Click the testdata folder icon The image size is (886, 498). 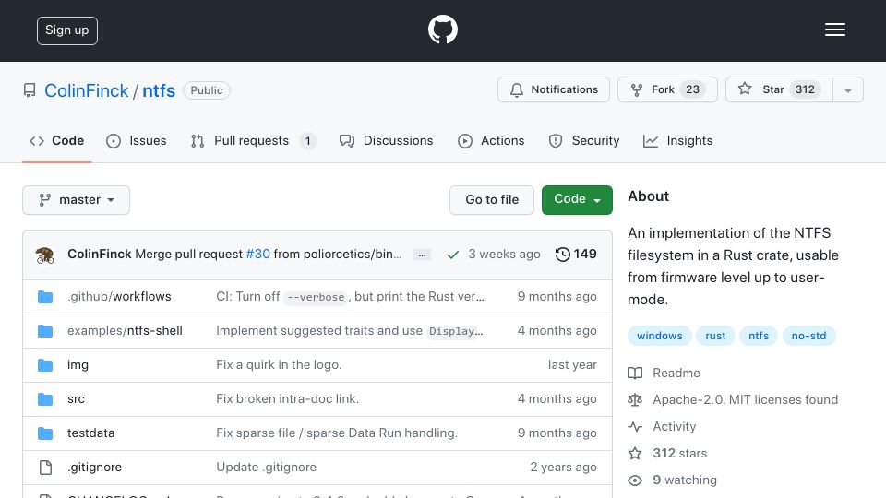point(45,433)
